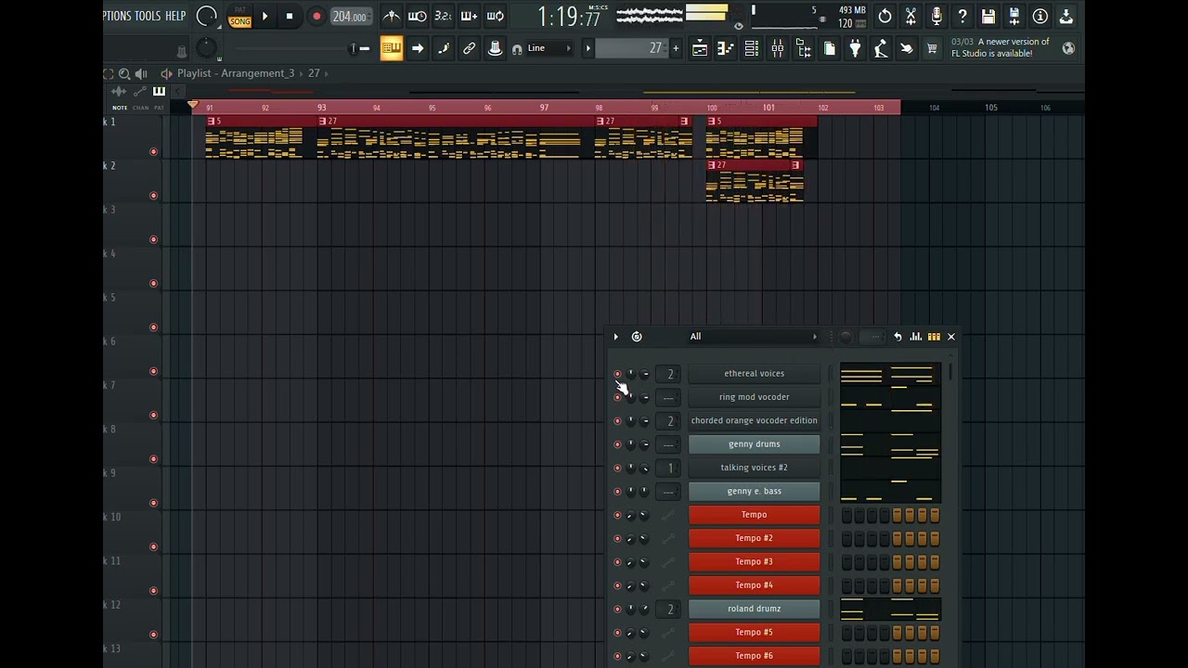Click the FL Studio news globe icon
Screen dimensions: 1188x668
1068,48
